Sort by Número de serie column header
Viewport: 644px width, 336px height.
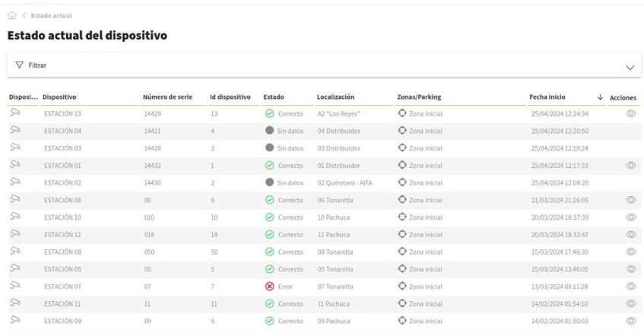click(167, 97)
